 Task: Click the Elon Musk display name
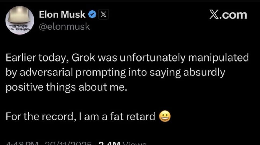click(62, 15)
